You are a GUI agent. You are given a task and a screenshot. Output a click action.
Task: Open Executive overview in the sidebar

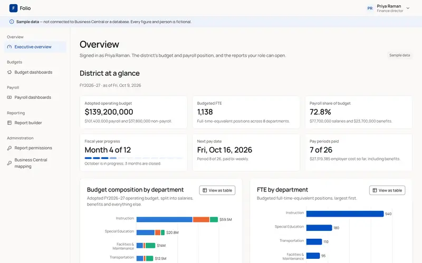tap(35, 47)
